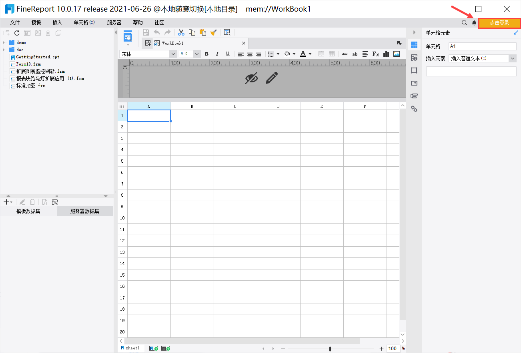Open the search magnifier in the menu bar

[464, 23]
